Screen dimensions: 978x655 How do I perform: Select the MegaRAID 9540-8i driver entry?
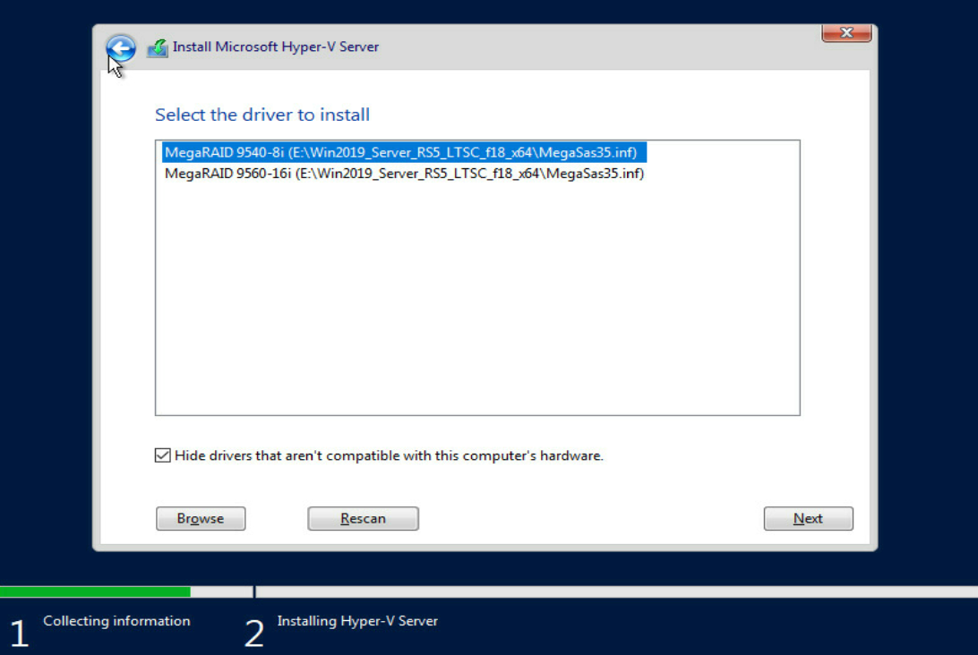click(x=404, y=153)
